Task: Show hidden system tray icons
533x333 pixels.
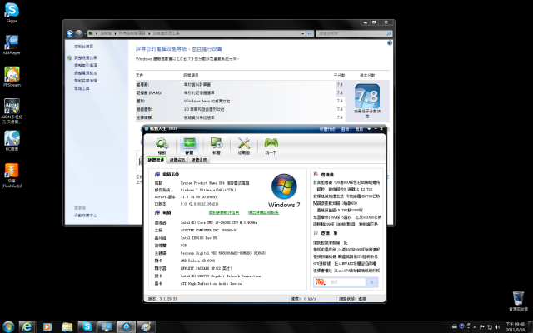Action: pos(474,326)
